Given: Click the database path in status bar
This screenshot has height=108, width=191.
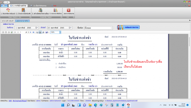Looking at the screenshot, I should 121,101.
